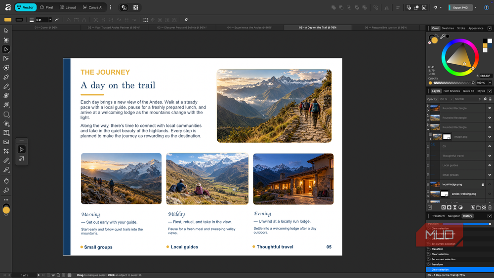Viewport: 494px width, 278px height.
Task: Open studio options three-dot menu
Action: 110,7
